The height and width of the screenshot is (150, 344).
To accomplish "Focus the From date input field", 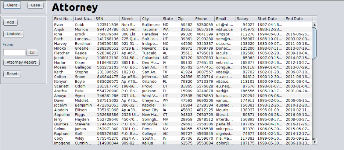I will click(x=14, y=53).
